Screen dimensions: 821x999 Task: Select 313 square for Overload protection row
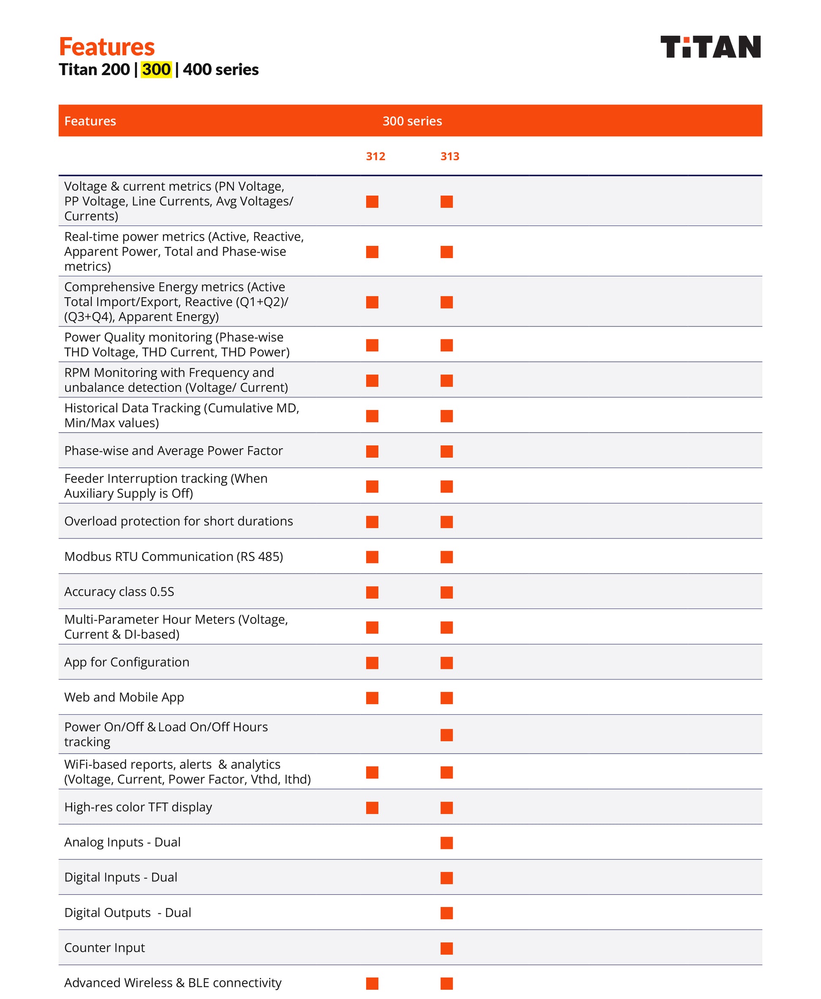pos(446,522)
